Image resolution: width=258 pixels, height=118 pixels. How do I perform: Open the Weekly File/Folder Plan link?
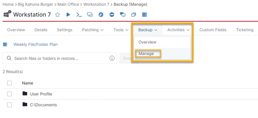(35, 44)
